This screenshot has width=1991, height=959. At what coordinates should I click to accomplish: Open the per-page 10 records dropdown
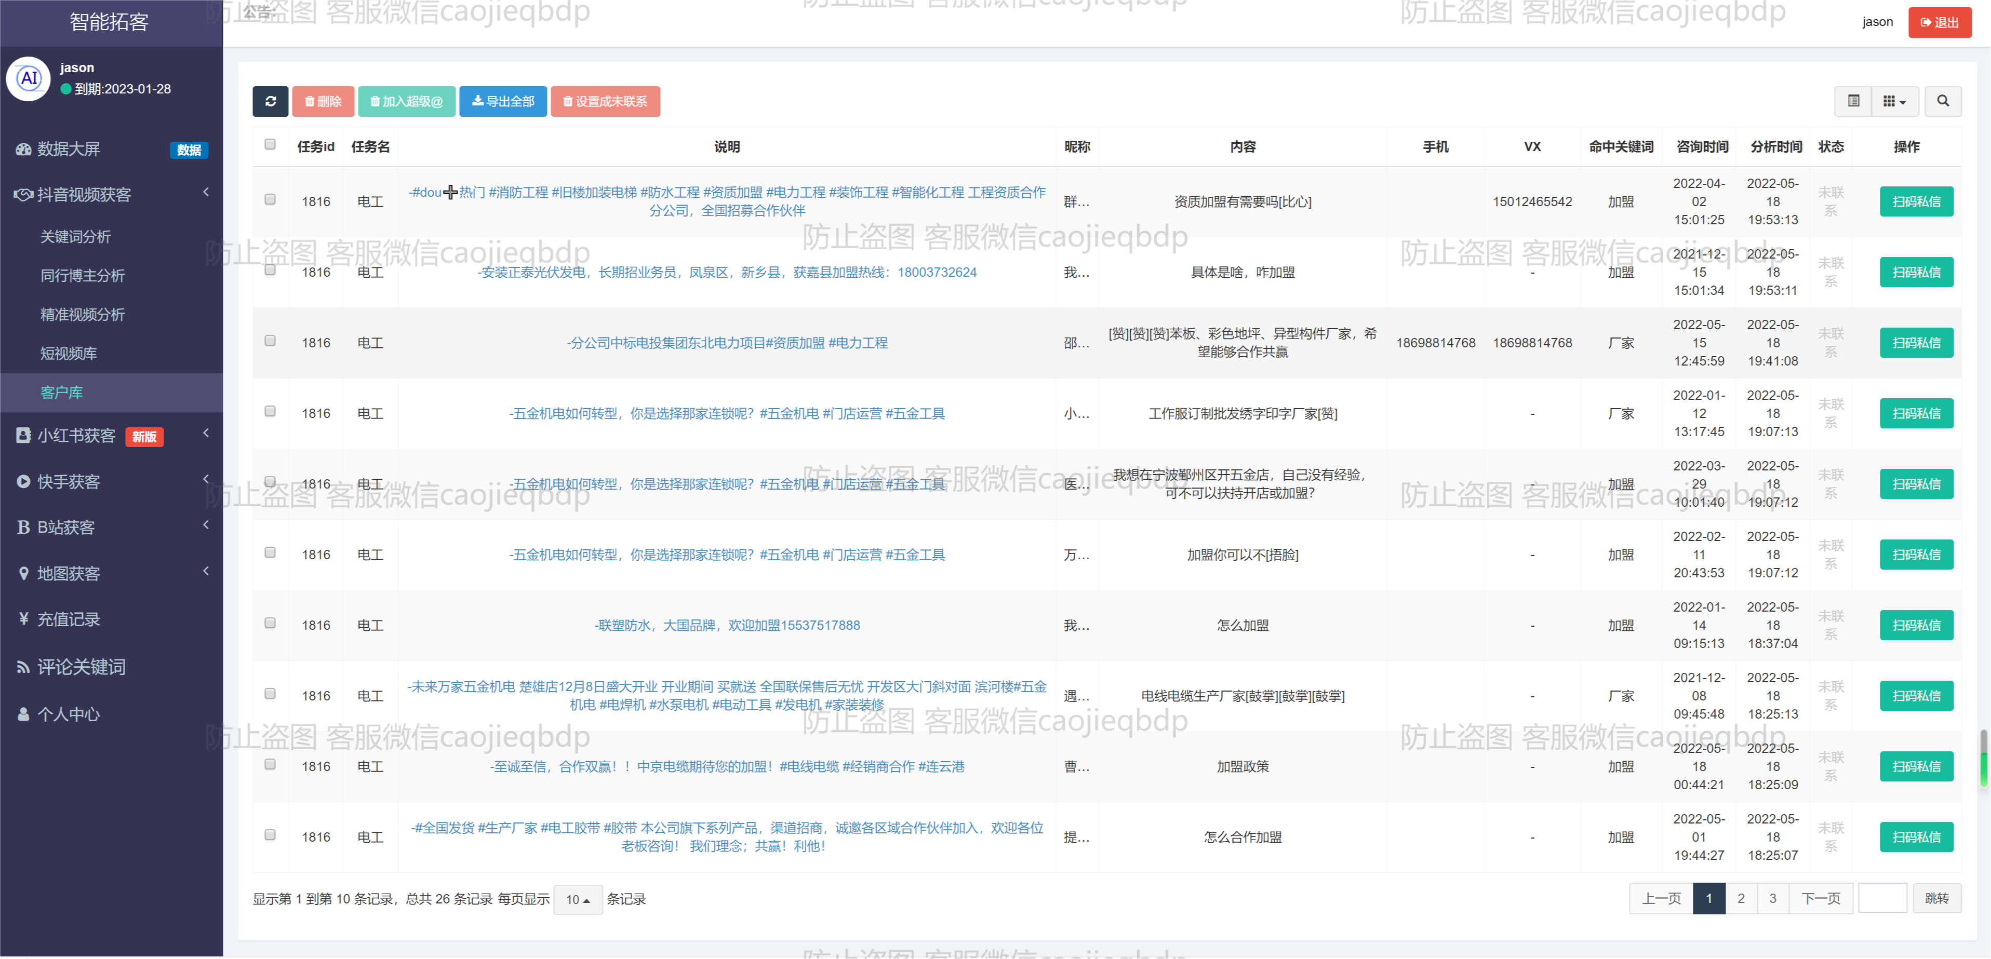578,899
